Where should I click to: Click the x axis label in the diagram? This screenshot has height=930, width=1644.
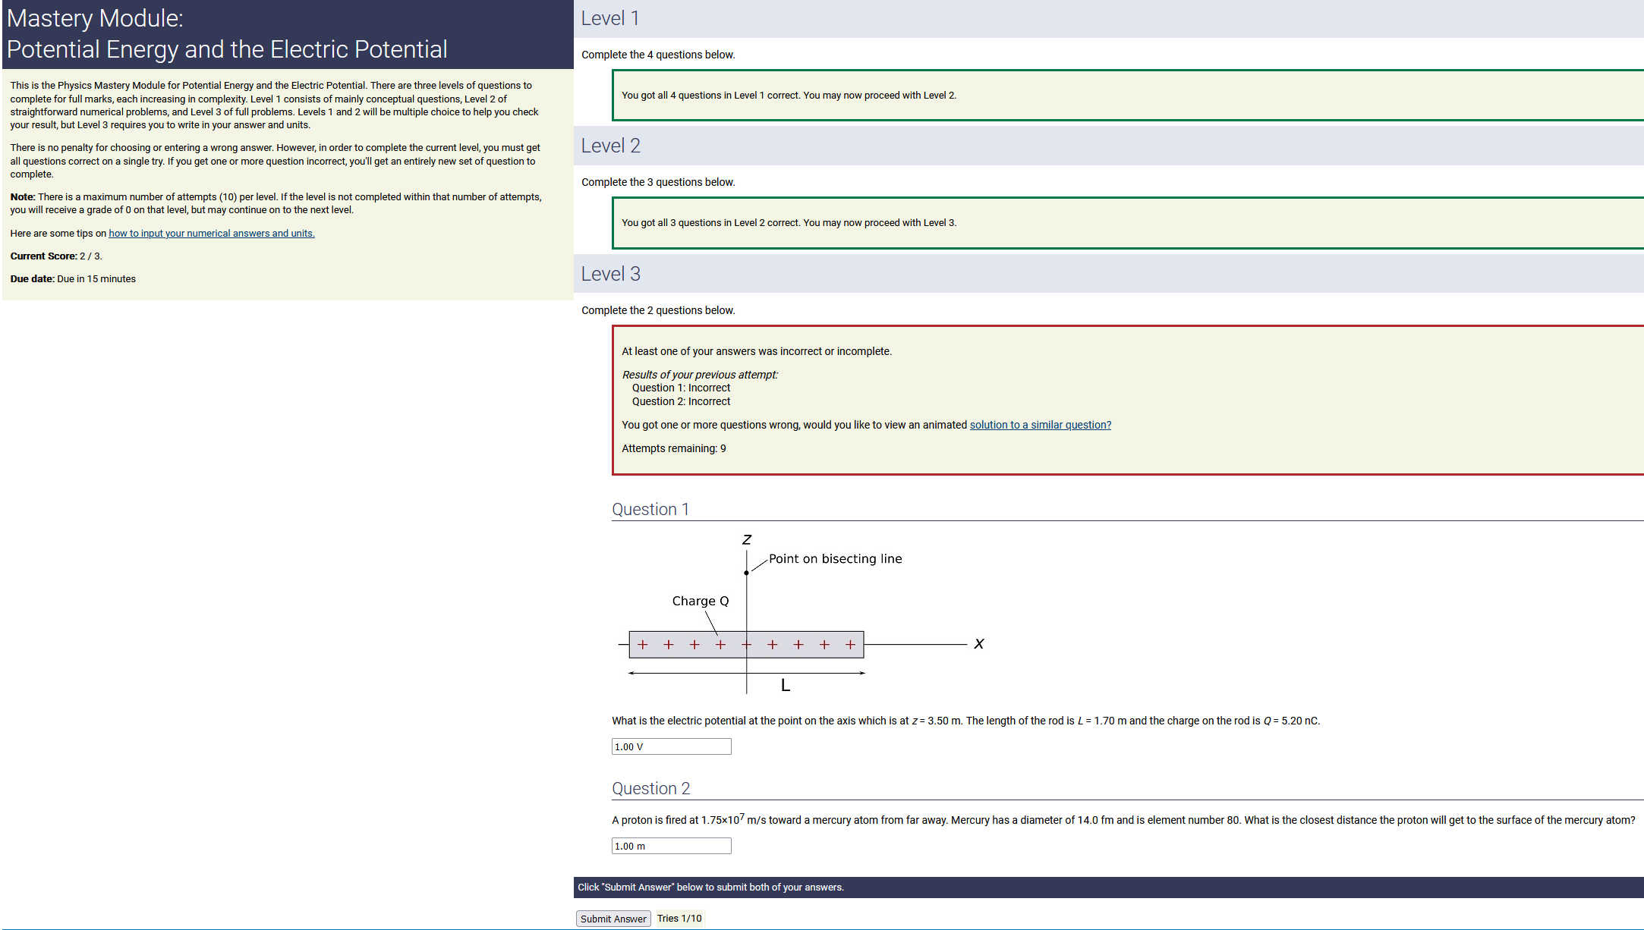tap(979, 644)
